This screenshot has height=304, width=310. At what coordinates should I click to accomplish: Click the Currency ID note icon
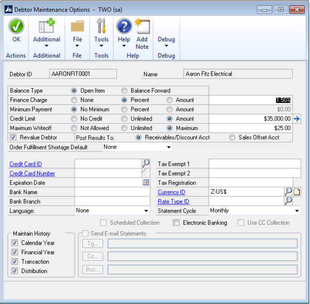297,192
